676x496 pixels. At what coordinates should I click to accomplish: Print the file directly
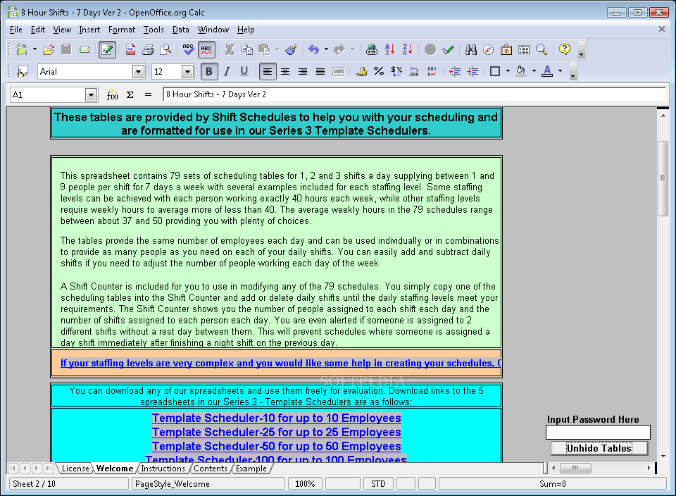pos(148,49)
